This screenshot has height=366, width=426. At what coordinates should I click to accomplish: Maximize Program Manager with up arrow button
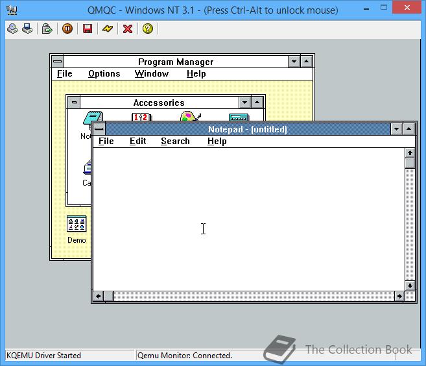pyautogui.click(x=306, y=62)
